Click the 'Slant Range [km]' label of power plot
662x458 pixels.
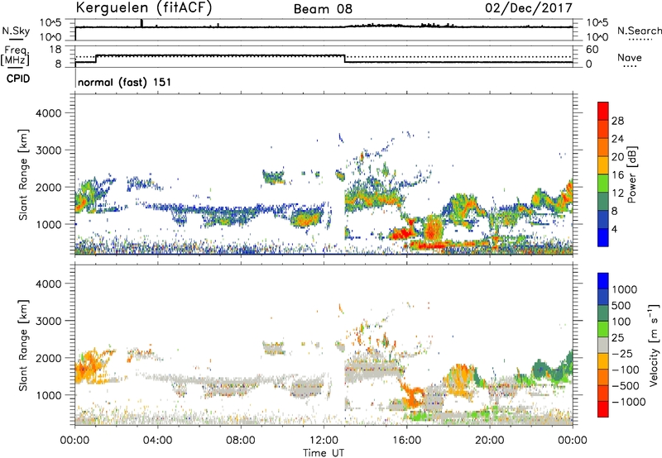coord(23,174)
